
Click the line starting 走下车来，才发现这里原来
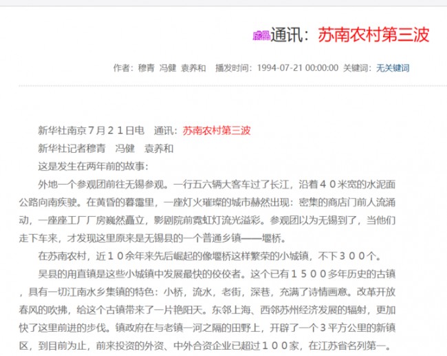[x=153, y=238]
